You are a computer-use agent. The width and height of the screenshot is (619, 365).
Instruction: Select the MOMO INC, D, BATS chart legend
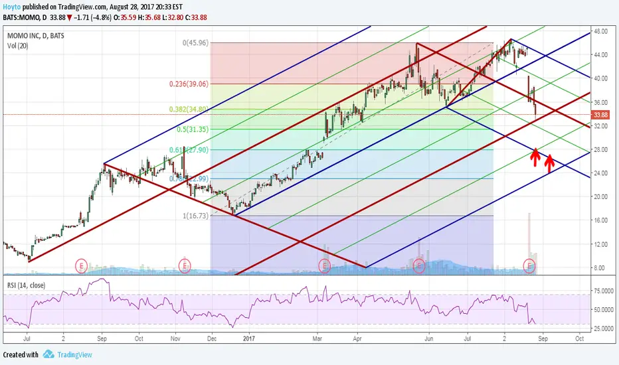tap(35, 36)
